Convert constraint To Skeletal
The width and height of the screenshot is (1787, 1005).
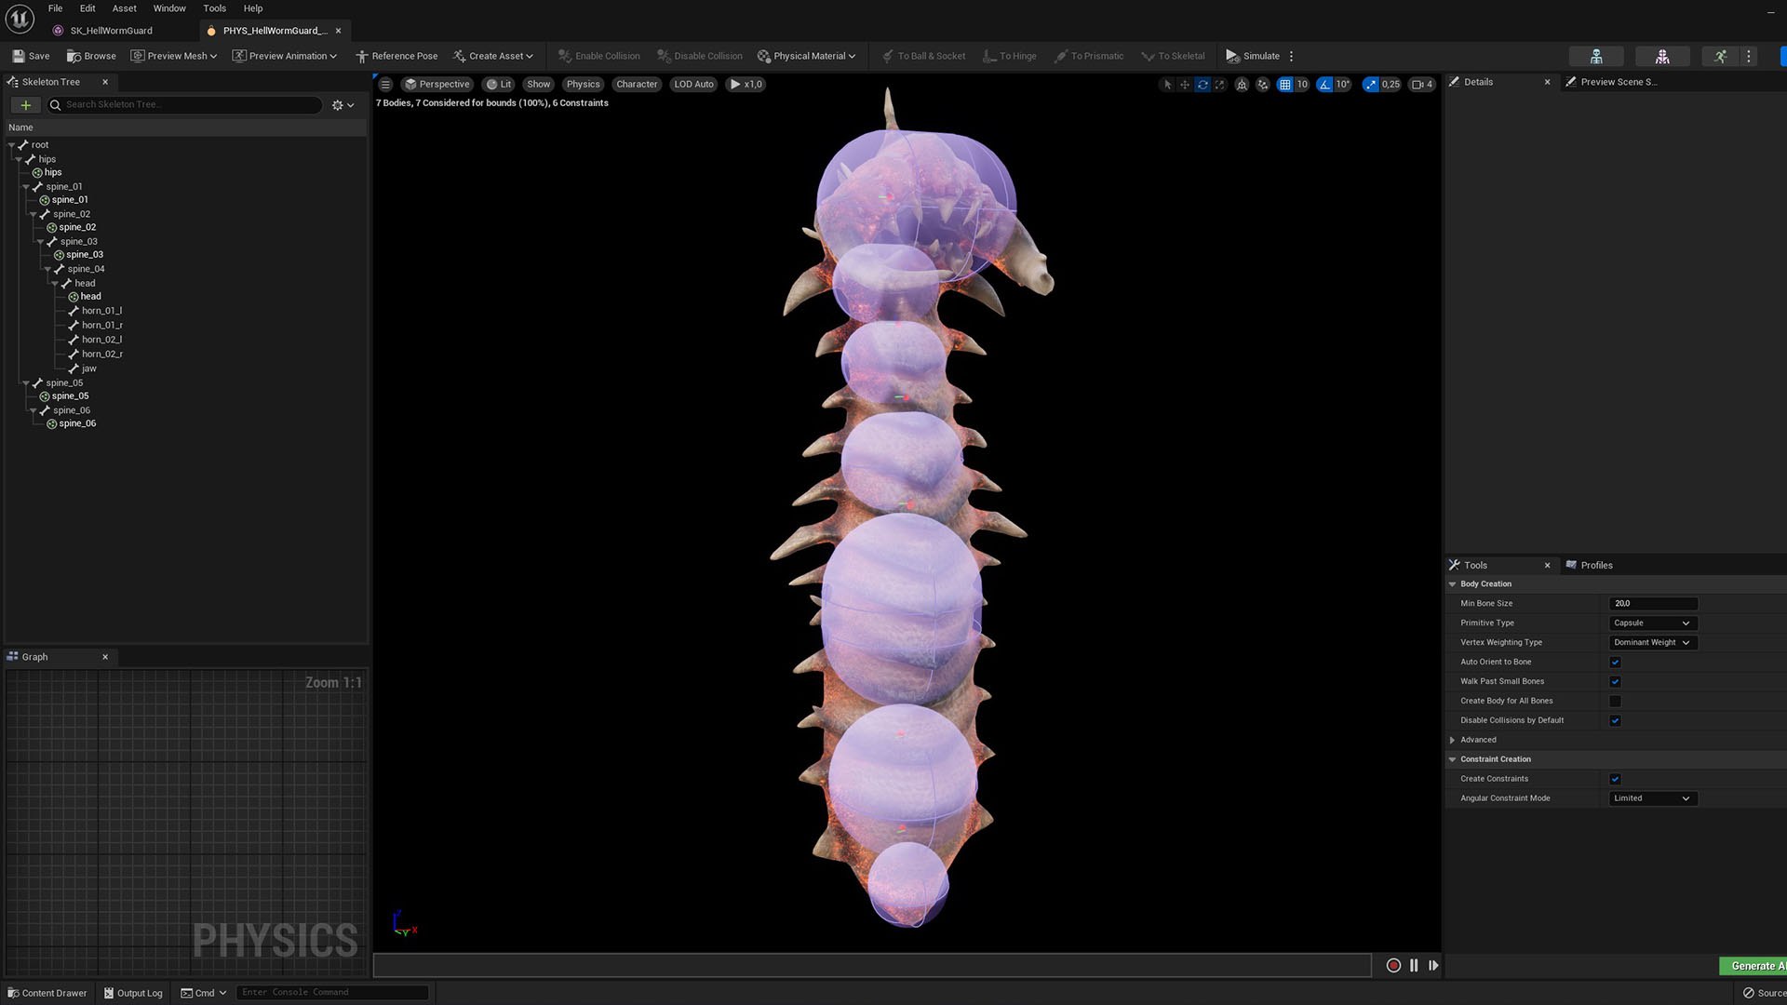click(x=1173, y=56)
